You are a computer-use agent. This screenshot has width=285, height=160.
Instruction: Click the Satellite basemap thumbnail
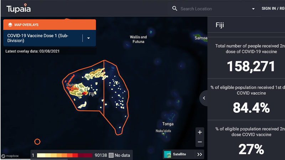(167, 154)
